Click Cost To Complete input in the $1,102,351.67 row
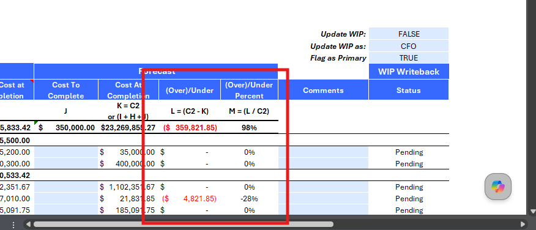Image resolution: width=536 pixels, height=230 pixels. [66, 187]
